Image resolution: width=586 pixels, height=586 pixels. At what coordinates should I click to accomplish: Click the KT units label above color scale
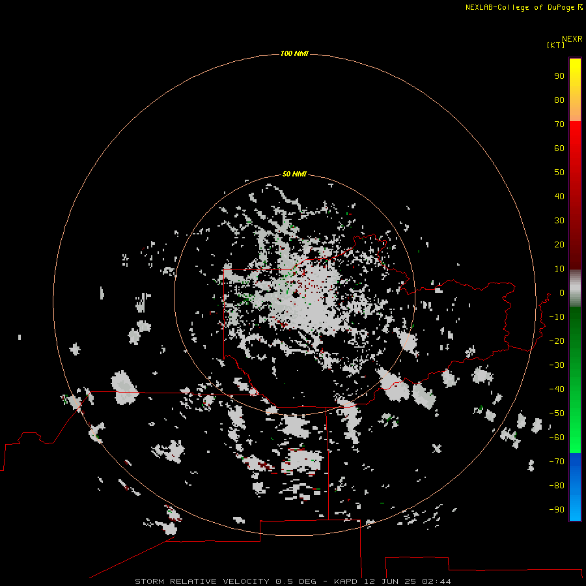tap(555, 45)
